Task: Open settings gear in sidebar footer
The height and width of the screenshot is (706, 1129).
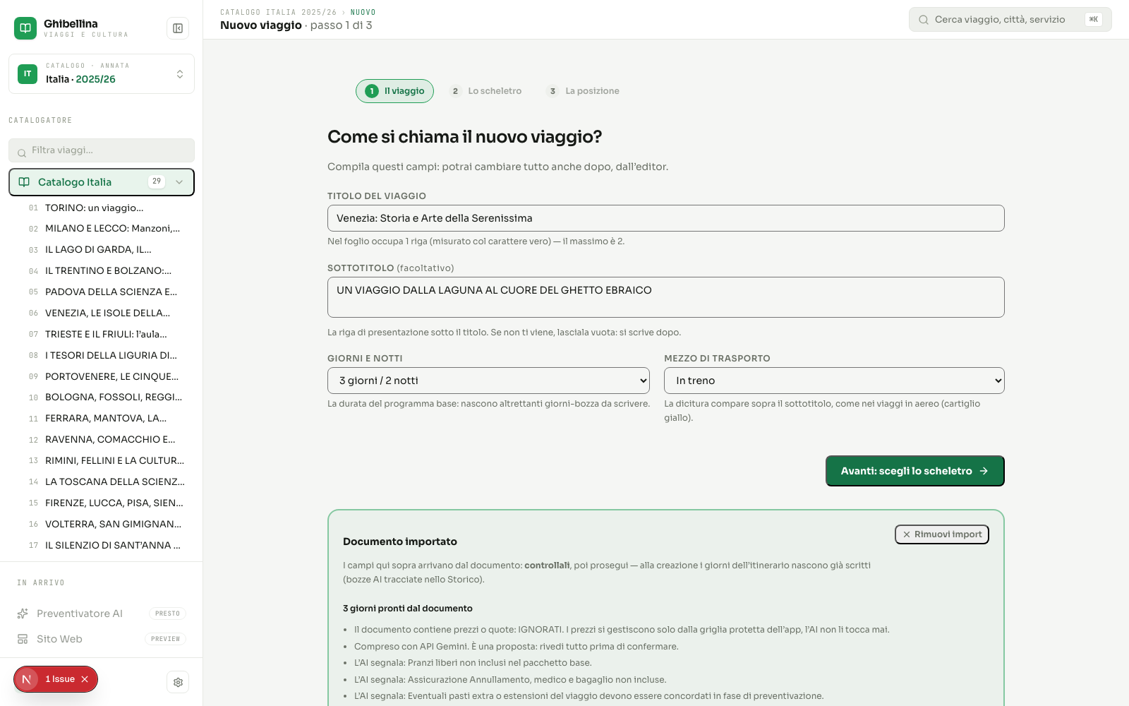Action: tap(178, 682)
